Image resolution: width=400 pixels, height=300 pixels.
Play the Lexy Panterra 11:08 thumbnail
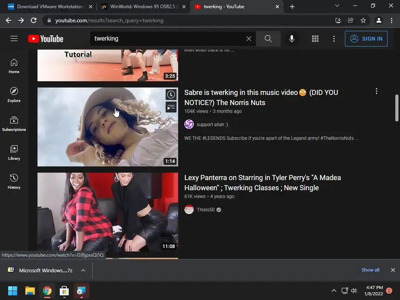point(108,212)
